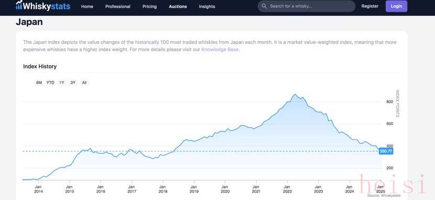The height and width of the screenshot is (200, 435).
Task: Select the 6M range button
Action: 39,83
